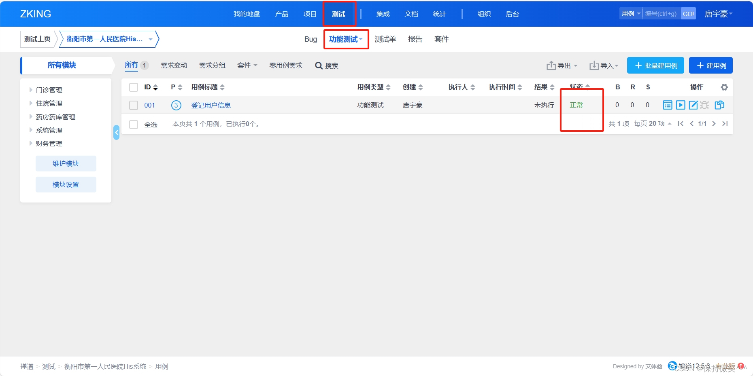Open 测试 in top navigation

[x=338, y=14]
